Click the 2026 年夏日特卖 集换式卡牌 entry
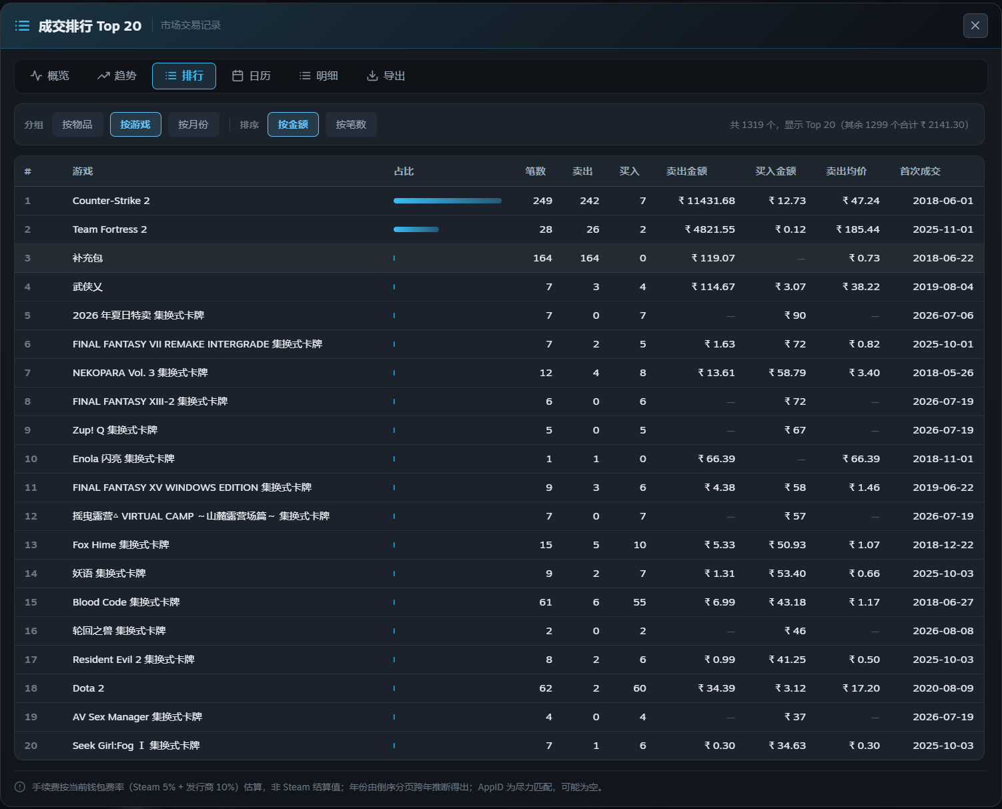The width and height of the screenshot is (1002, 809). 138,315
